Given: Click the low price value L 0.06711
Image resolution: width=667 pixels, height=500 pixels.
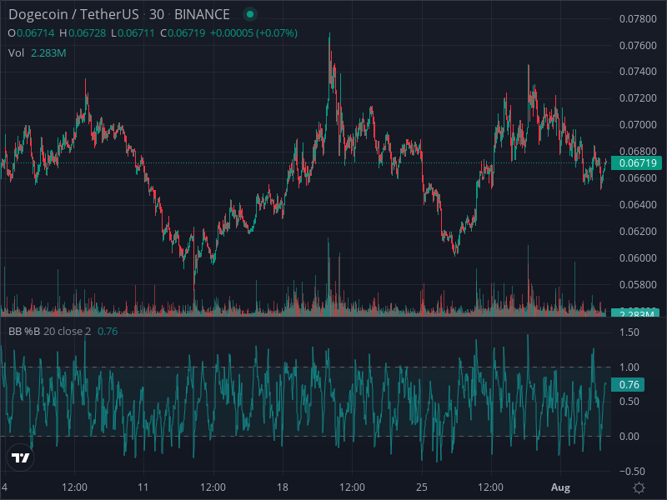Looking at the screenshot, I should coord(133,33).
